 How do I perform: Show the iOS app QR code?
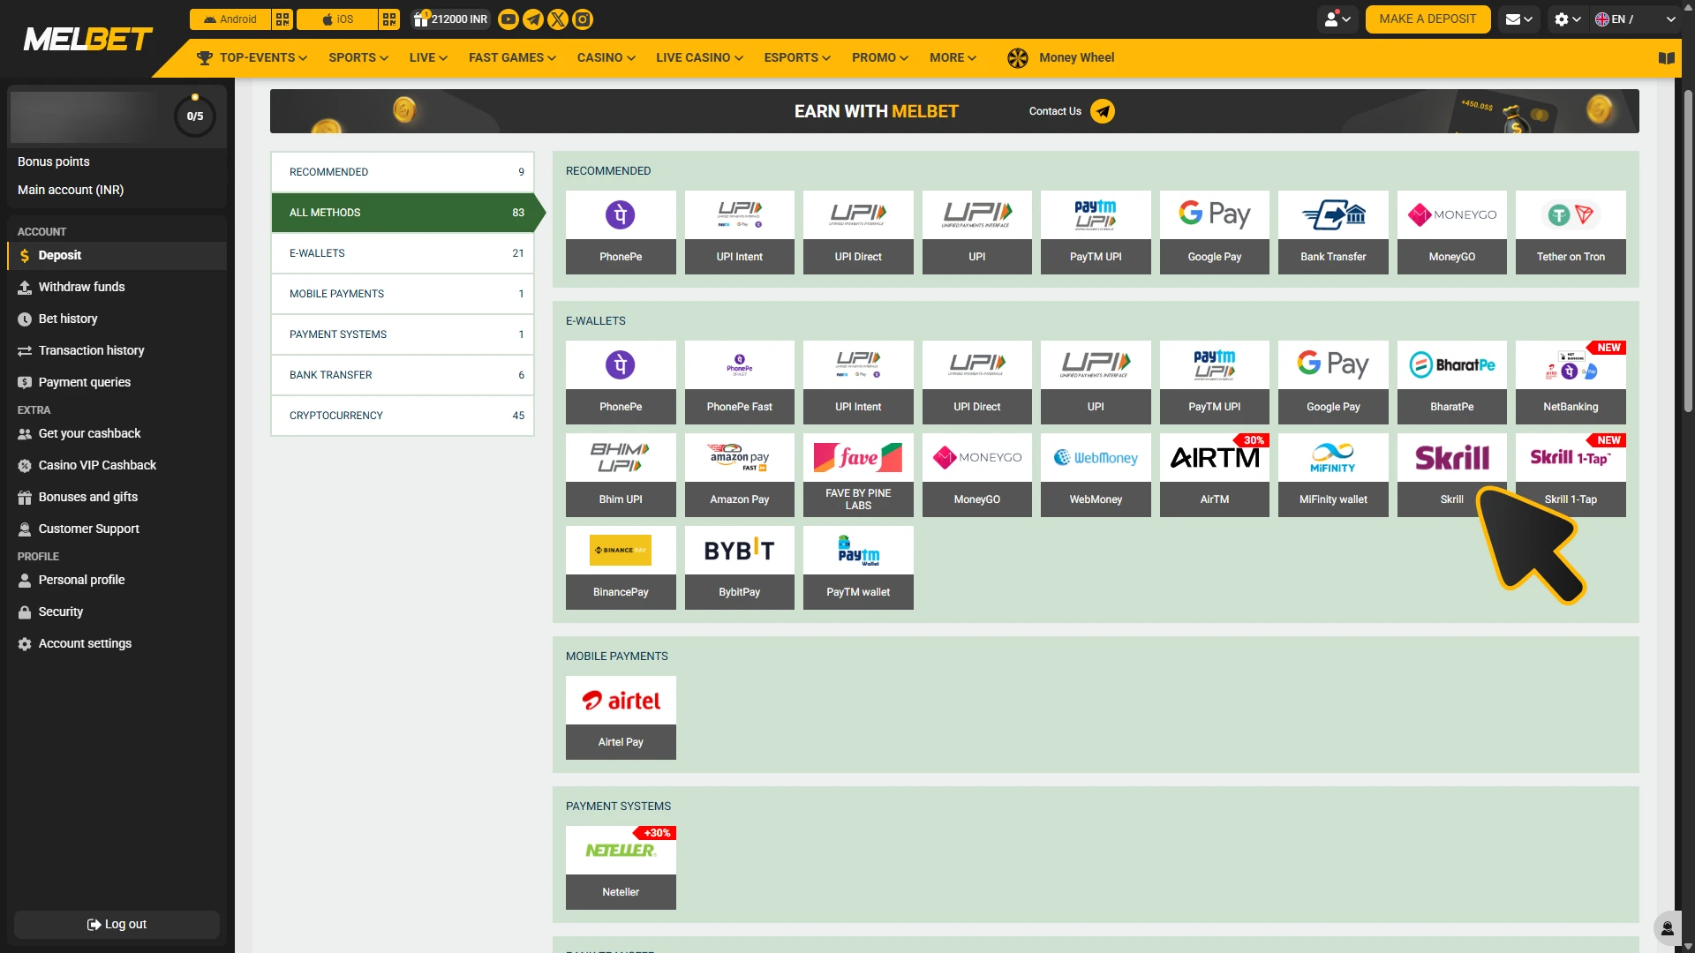pyautogui.click(x=389, y=19)
